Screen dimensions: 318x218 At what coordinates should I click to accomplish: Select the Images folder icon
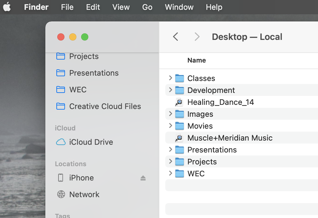pyautogui.click(x=180, y=114)
